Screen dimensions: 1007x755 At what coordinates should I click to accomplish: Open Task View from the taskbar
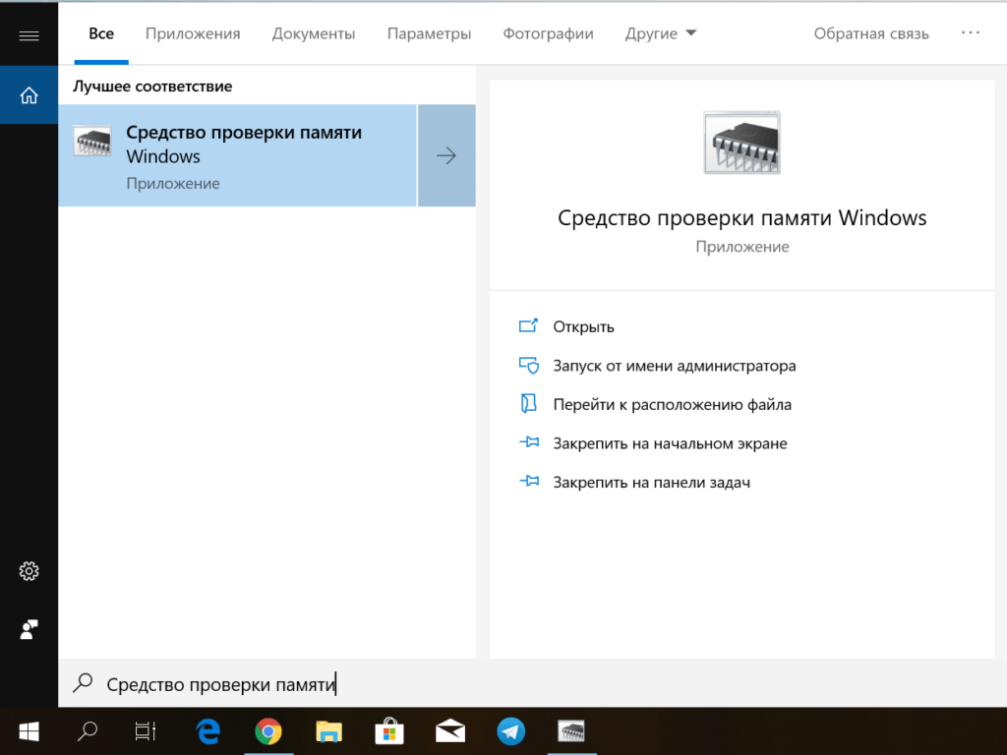[146, 731]
